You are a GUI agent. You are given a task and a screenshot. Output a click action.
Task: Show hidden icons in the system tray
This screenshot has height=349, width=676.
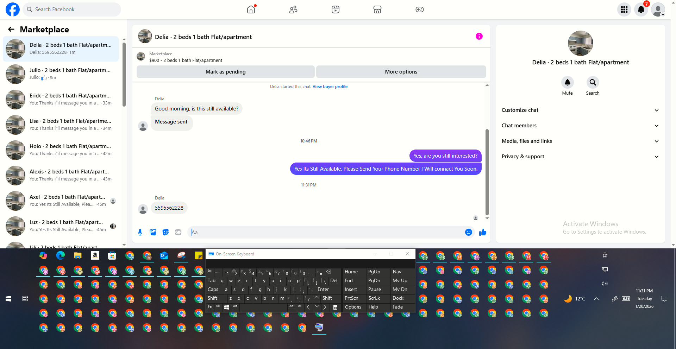[x=596, y=299]
